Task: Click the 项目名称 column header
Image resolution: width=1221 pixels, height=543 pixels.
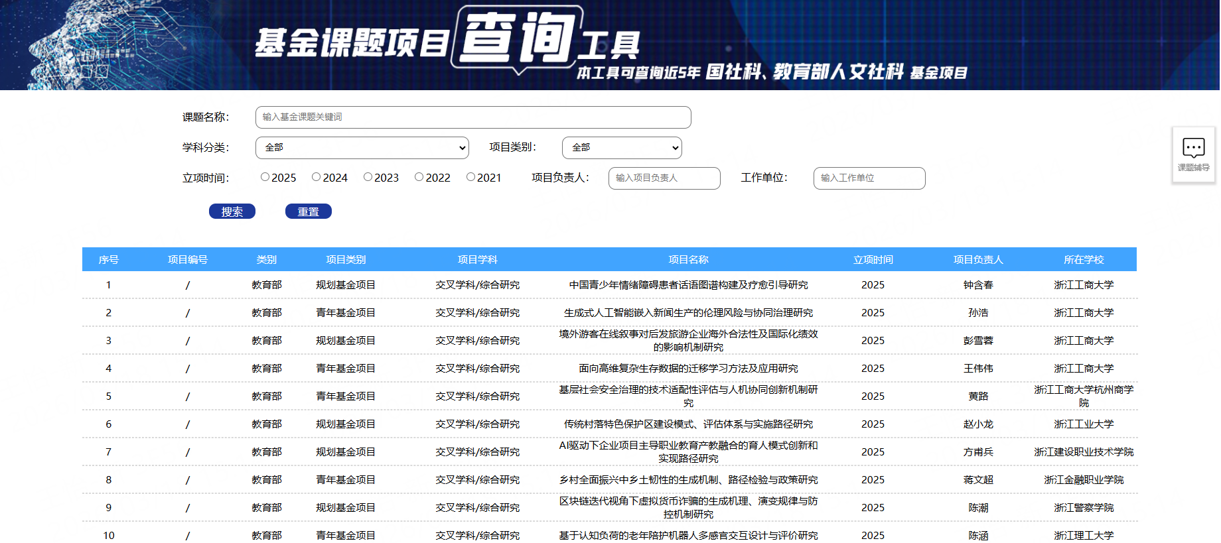Action: point(688,260)
